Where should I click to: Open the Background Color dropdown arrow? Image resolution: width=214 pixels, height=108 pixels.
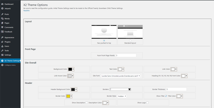[x=73, y=69]
